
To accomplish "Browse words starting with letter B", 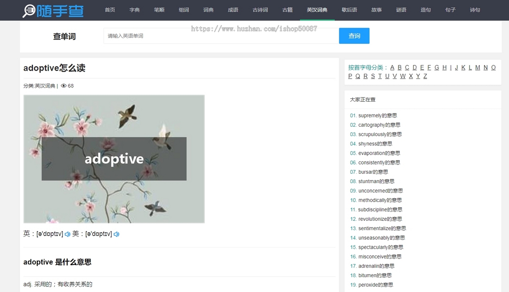I will (400, 67).
